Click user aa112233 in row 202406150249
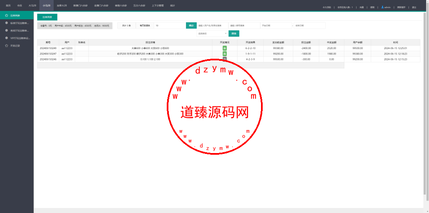 click(x=67, y=48)
